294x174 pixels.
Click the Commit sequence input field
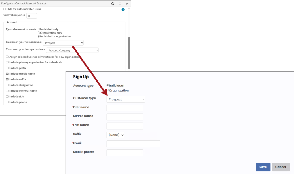[32, 16]
